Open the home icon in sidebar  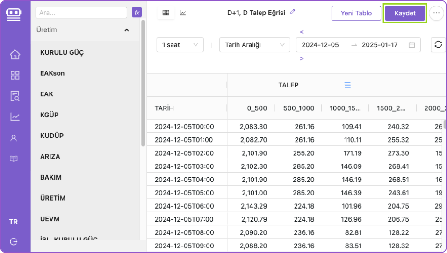click(15, 54)
